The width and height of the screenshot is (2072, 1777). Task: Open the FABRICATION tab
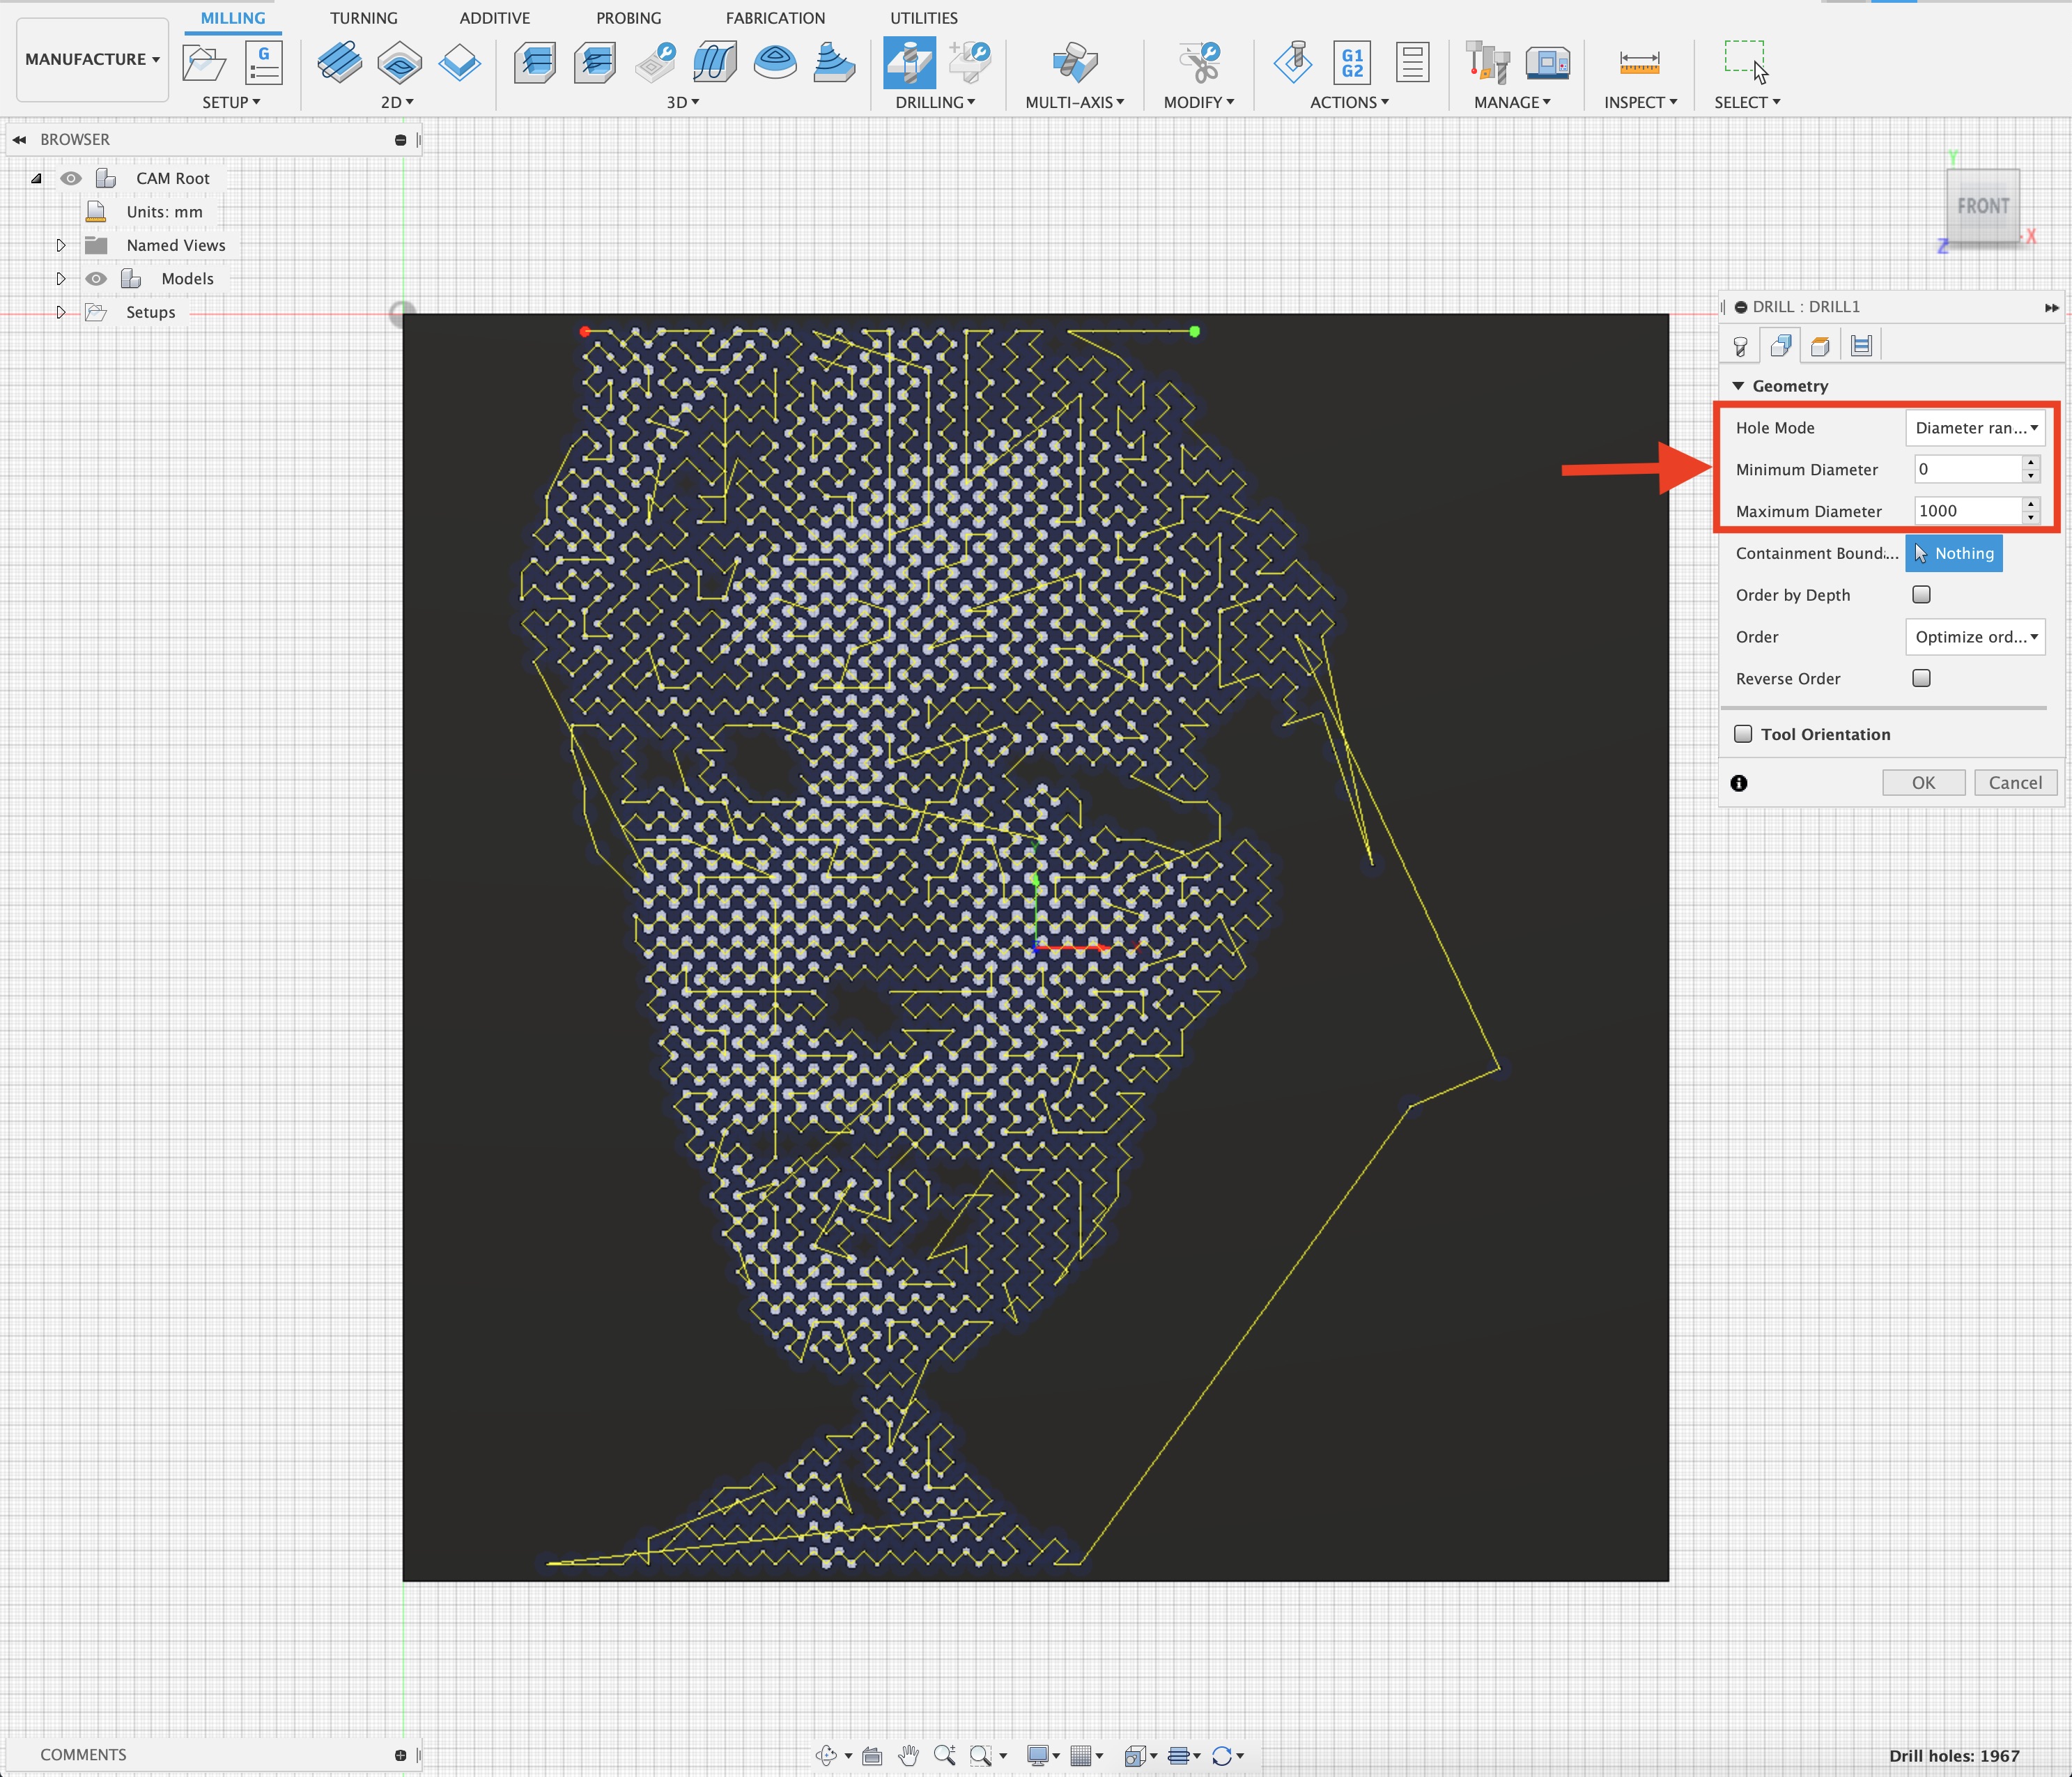click(x=775, y=18)
